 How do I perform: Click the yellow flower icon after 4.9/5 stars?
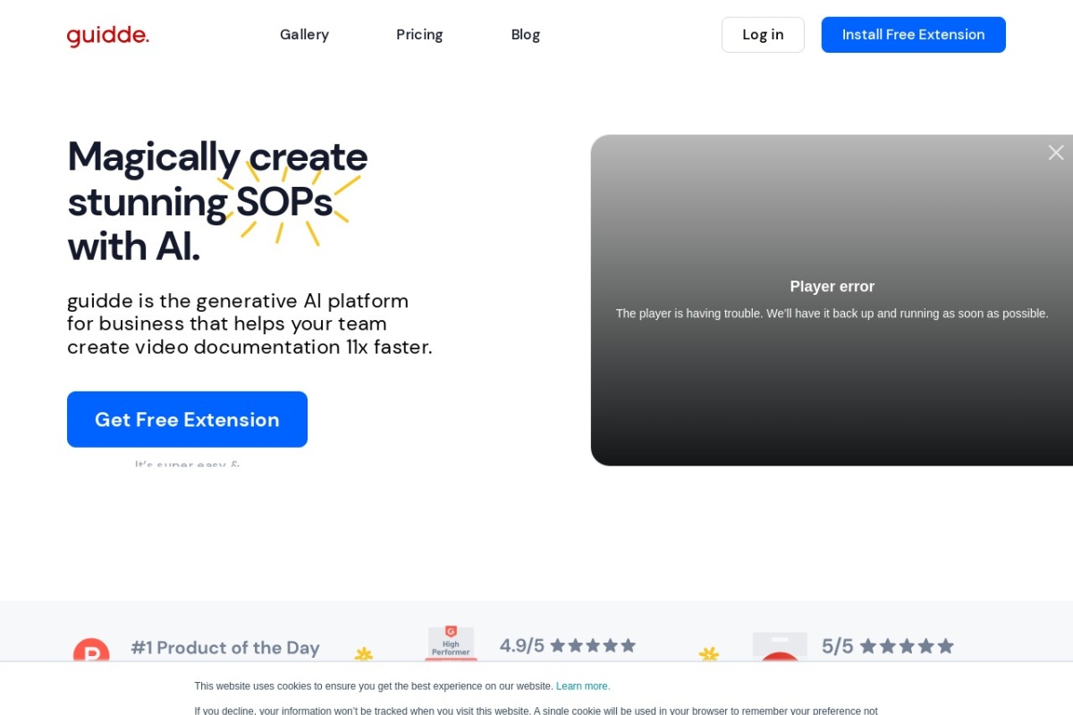(708, 653)
